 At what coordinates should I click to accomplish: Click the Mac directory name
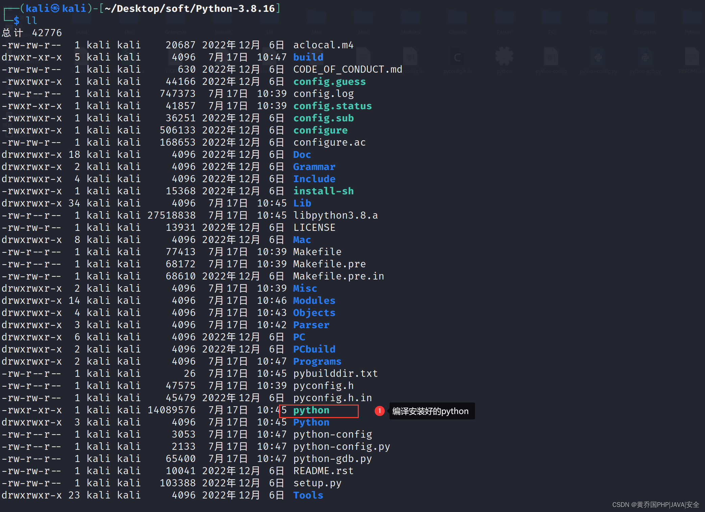[x=302, y=240]
